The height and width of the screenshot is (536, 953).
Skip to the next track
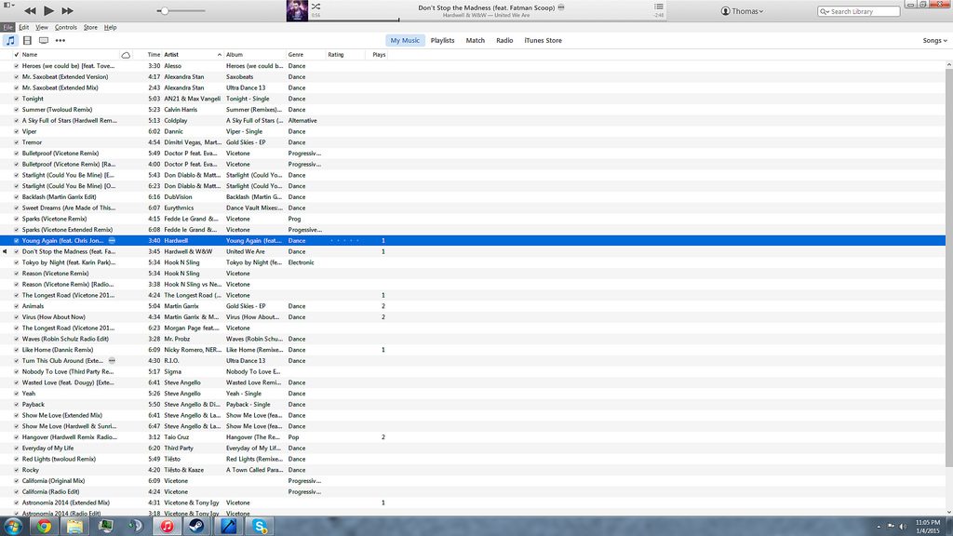coord(67,10)
